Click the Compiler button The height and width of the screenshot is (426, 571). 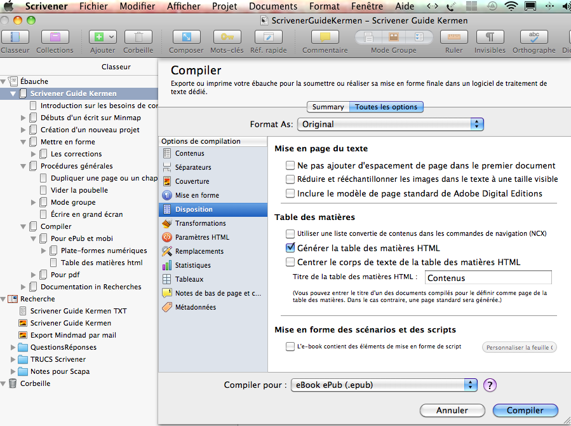point(525,410)
